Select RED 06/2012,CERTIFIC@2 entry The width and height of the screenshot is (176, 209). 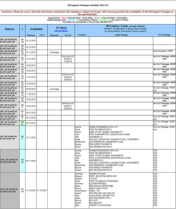coord(101,186)
